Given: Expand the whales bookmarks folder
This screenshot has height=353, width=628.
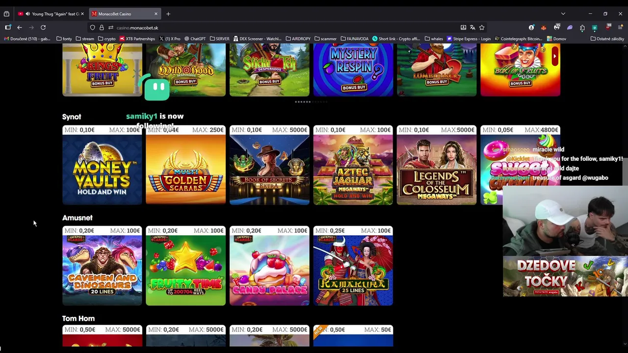Looking at the screenshot, I should tap(434, 39).
